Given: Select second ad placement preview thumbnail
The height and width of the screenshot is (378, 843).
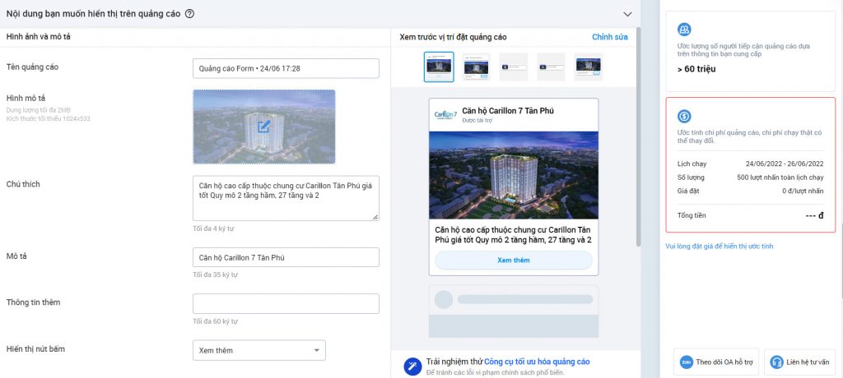Looking at the screenshot, I should [477, 67].
